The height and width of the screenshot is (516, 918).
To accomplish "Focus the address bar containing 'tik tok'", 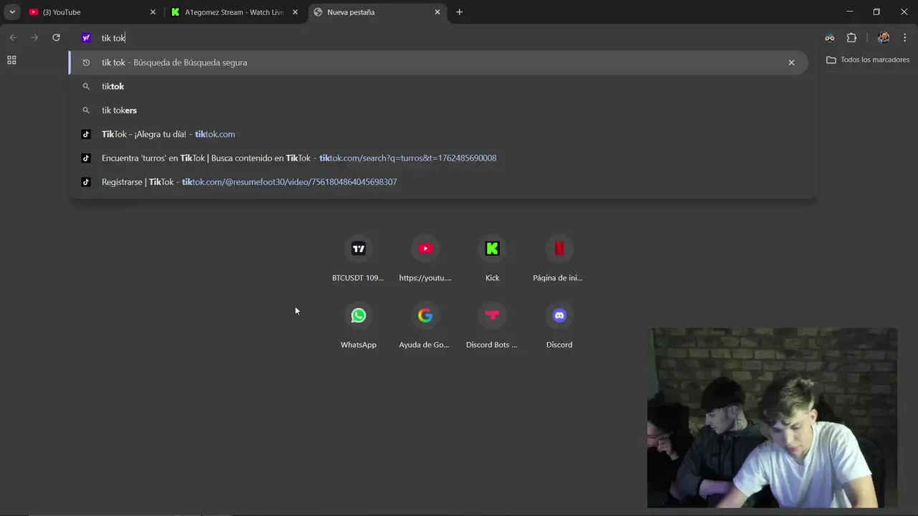I will click(x=443, y=38).
